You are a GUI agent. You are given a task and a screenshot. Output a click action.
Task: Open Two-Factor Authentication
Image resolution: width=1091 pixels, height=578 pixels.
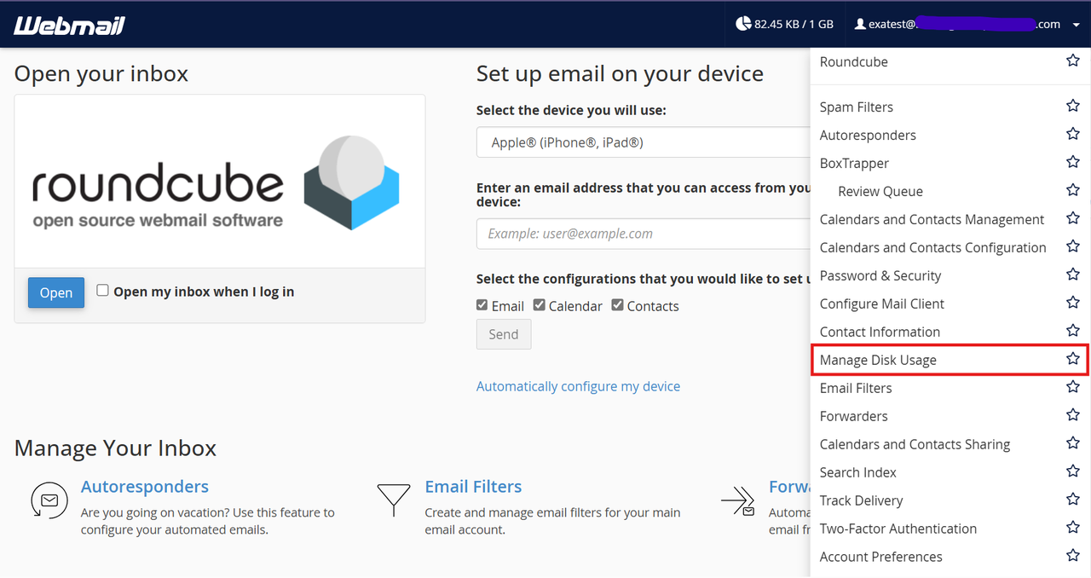coord(898,529)
